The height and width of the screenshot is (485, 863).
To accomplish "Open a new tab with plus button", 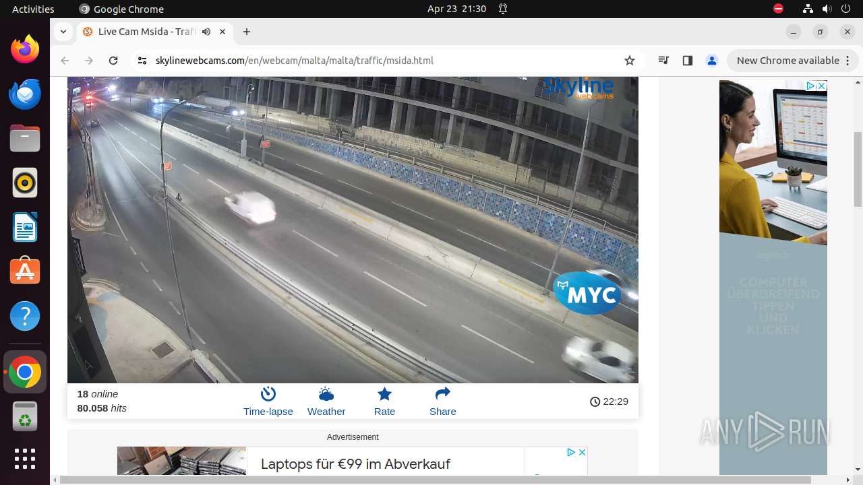I will (247, 32).
